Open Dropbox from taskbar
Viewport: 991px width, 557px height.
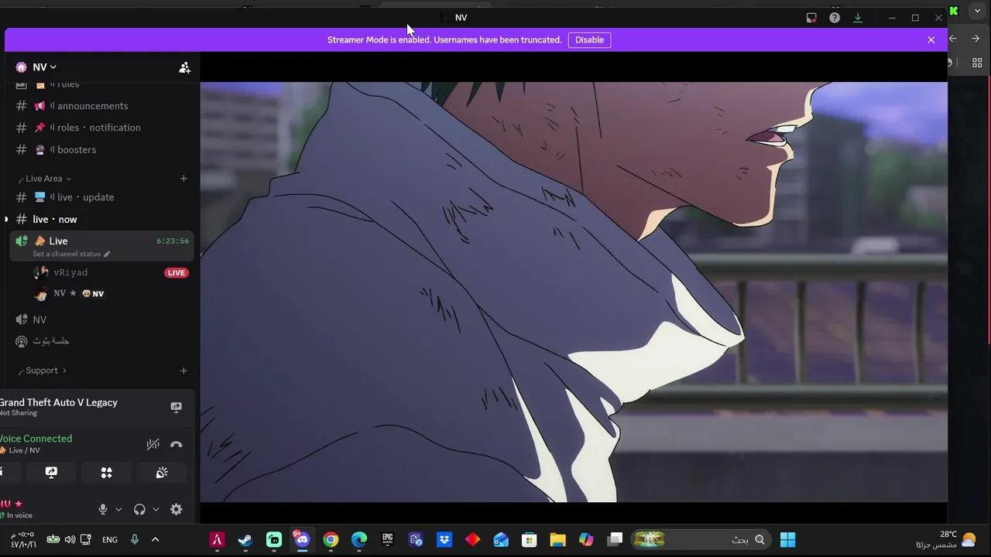tap(444, 540)
